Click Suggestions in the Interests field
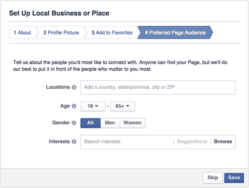 (x=192, y=141)
